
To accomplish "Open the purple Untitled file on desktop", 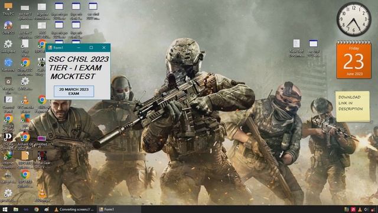I will pyautogui.click(x=42, y=141).
